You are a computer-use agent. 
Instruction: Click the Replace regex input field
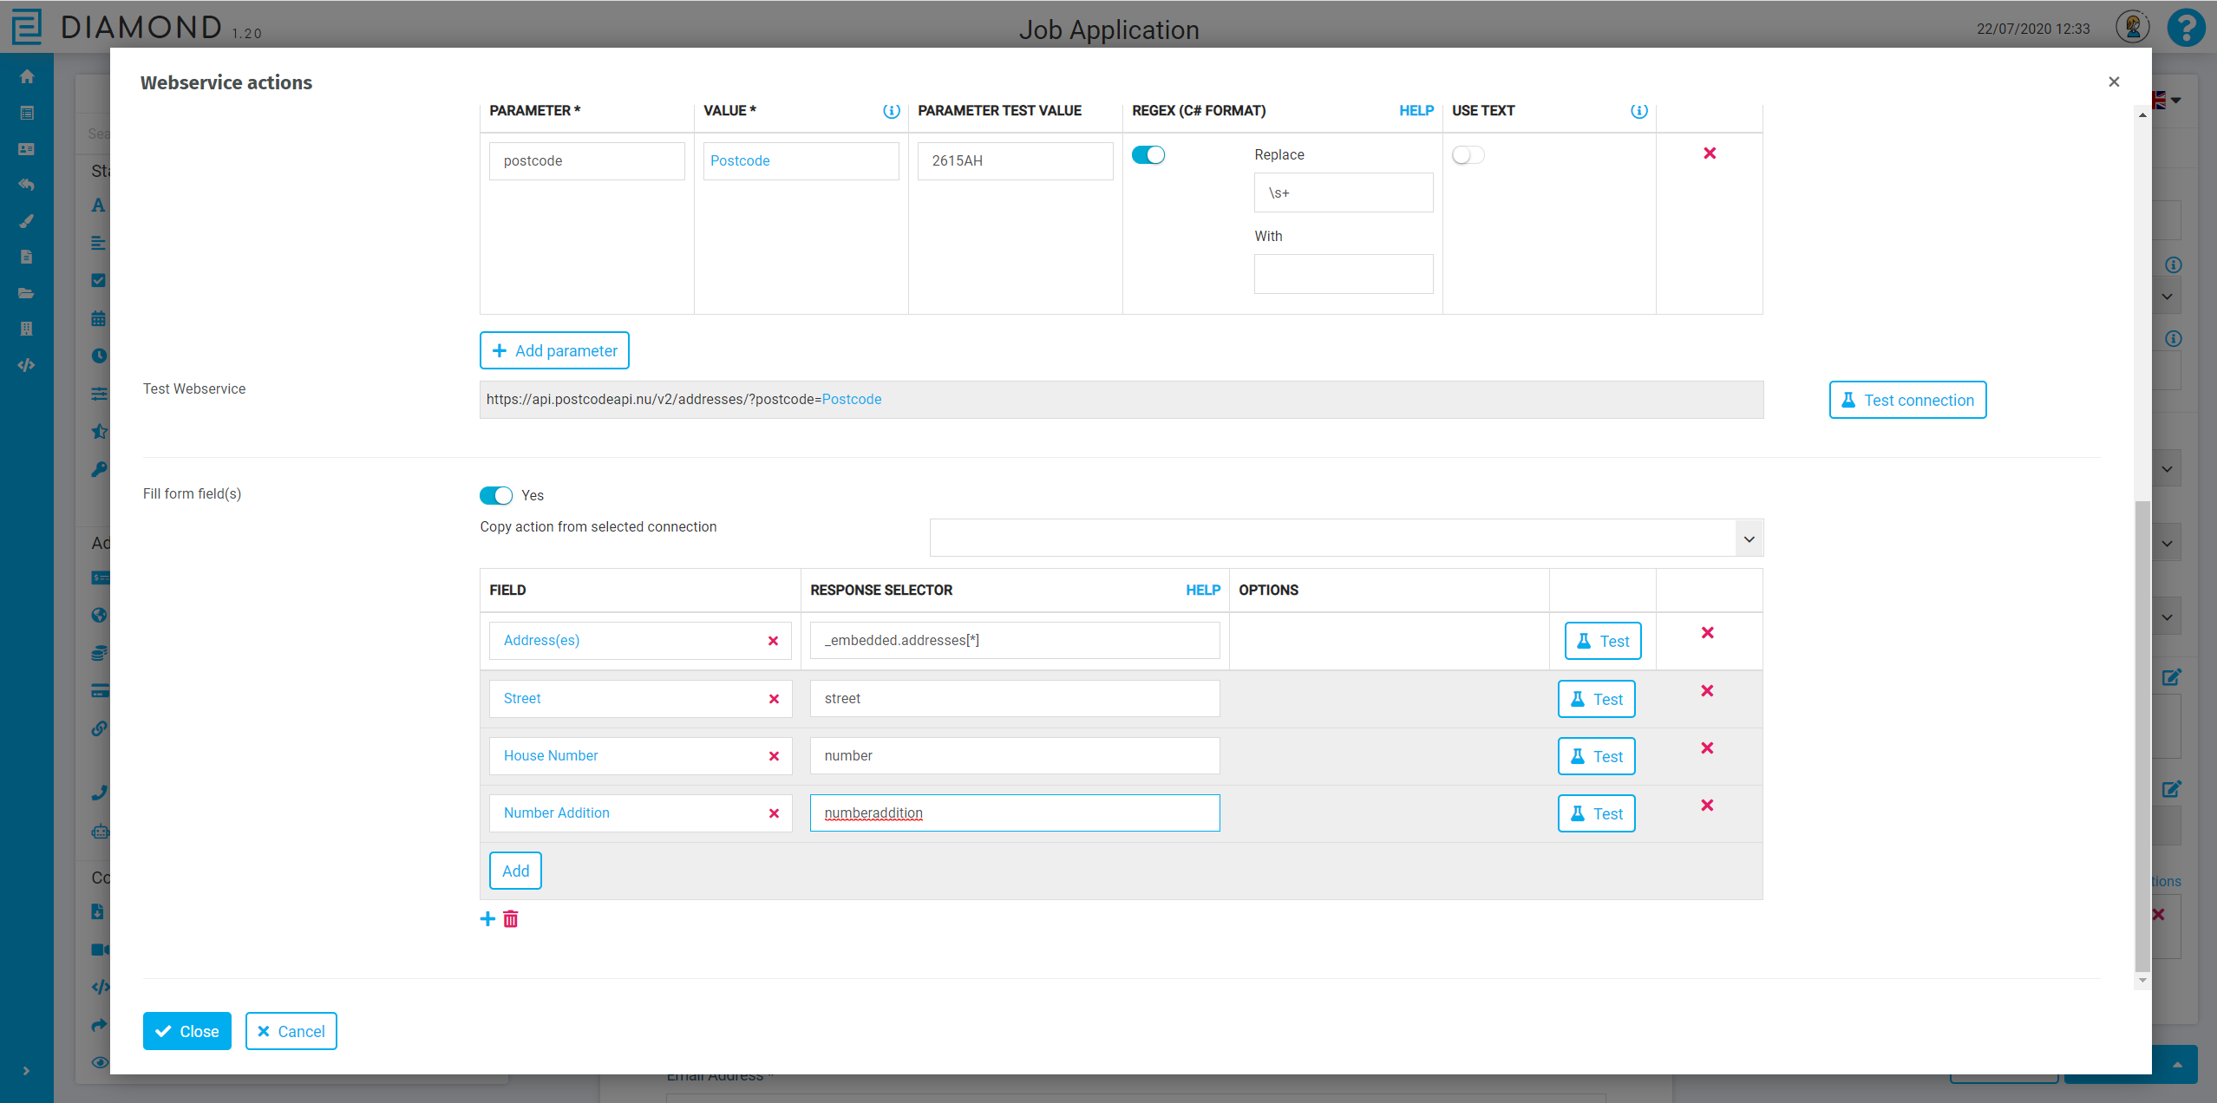(x=1343, y=193)
